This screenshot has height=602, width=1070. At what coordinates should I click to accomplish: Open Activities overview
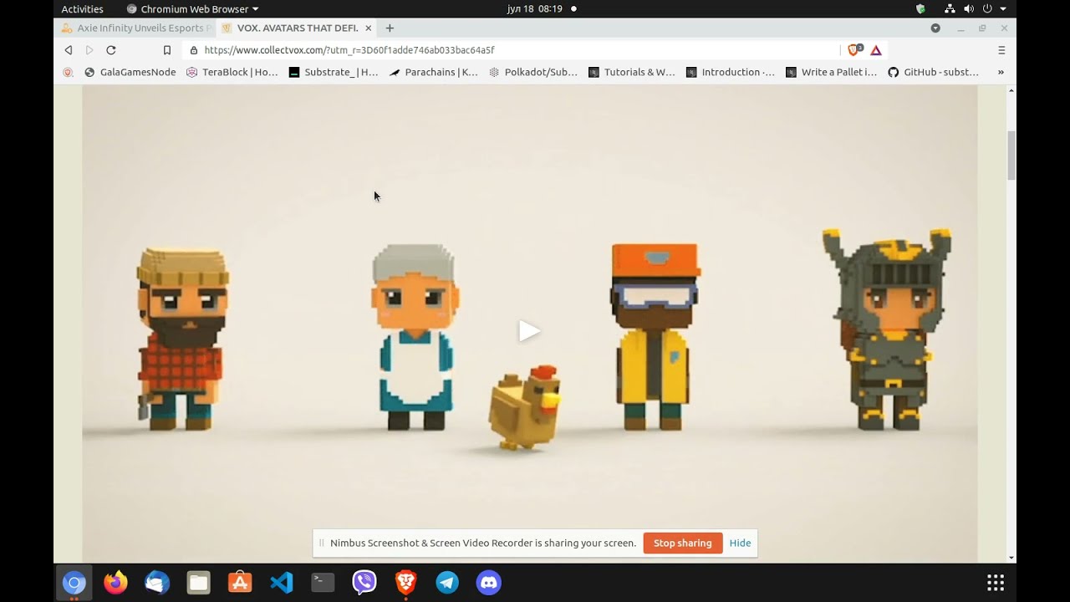click(83, 8)
